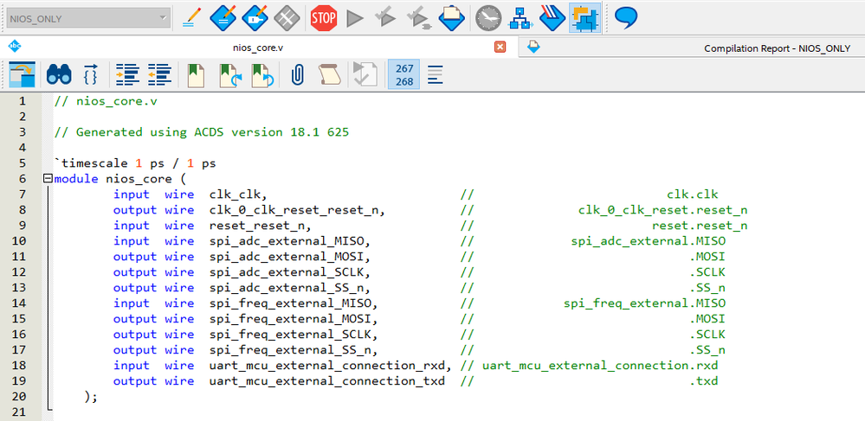The height and width of the screenshot is (421, 865).
Task: Click 'uart_mcu_external_connection_txd' port name
Action: point(327,381)
